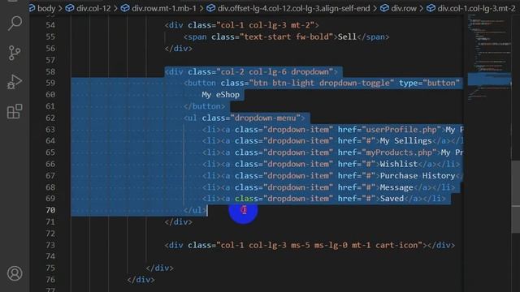The width and height of the screenshot is (520, 292).
Task: Click the cart-icon class text on line 73
Action: pos(396,245)
